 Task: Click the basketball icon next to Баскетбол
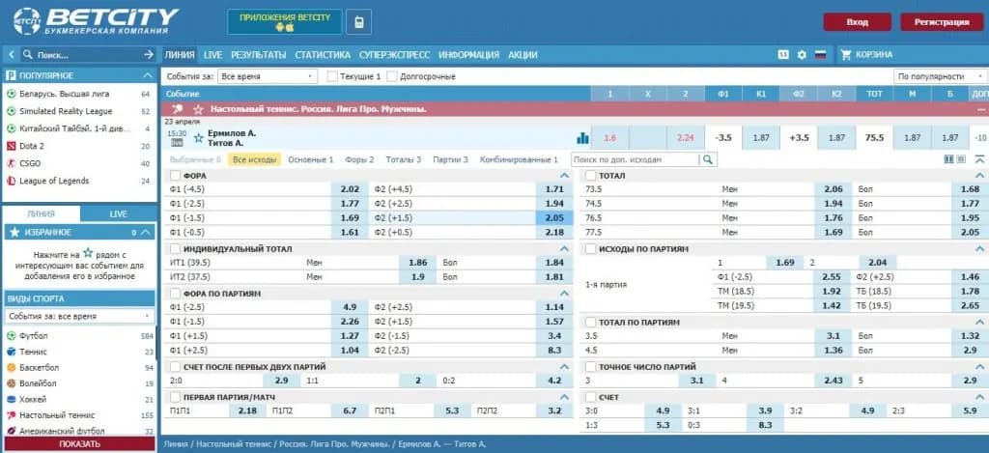tap(11, 368)
